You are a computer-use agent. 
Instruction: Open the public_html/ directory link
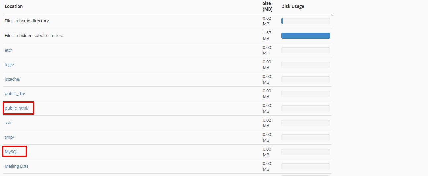[17, 108]
